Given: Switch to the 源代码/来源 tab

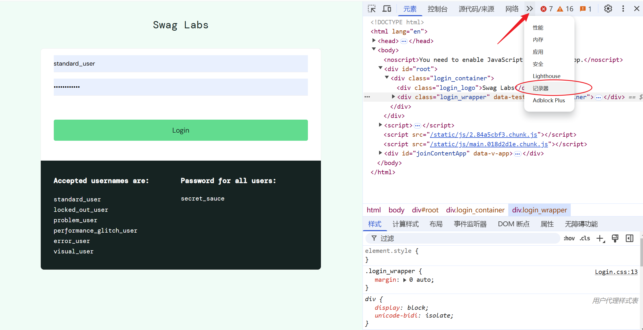Looking at the screenshot, I should (x=476, y=9).
